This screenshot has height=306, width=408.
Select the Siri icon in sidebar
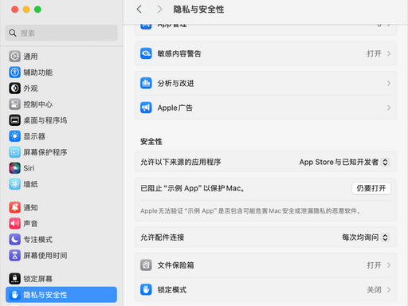(14, 168)
